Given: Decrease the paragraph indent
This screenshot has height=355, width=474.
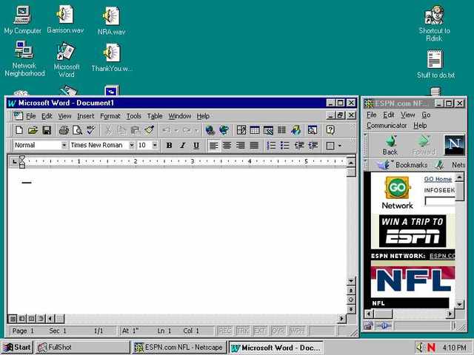Looking at the screenshot, I should tap(299, 146).
